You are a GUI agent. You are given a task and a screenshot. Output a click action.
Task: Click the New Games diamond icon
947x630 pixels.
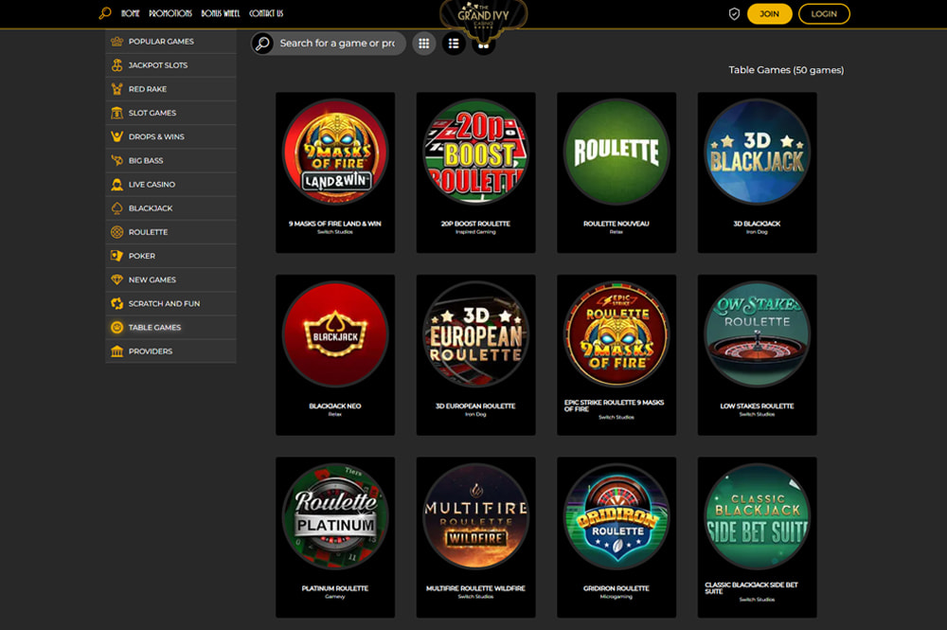[x=117, y=280]
